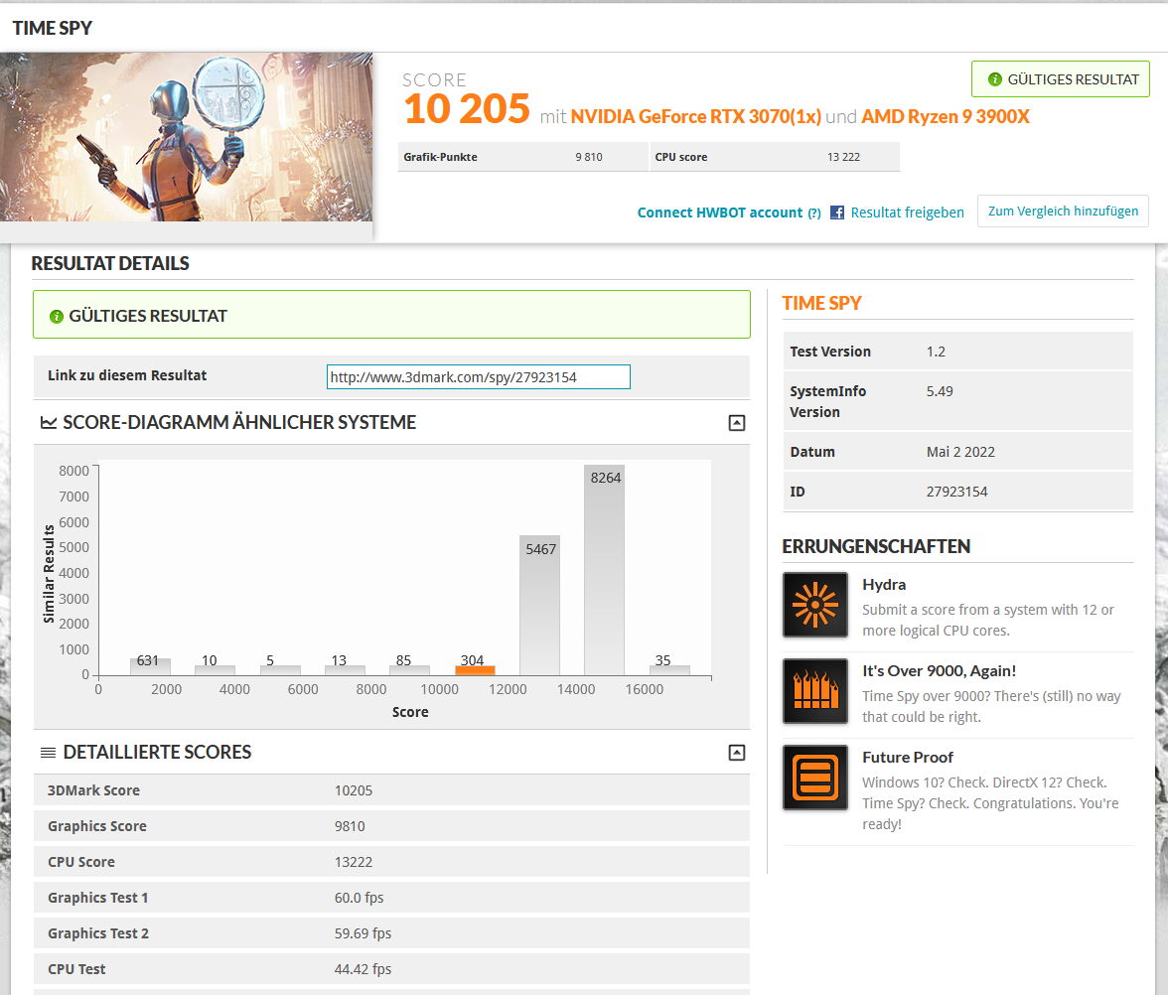1168x995 pixels.
Task: Click the 35 bar in score chart
Action: pyautogui.click(x=669, y=670)
